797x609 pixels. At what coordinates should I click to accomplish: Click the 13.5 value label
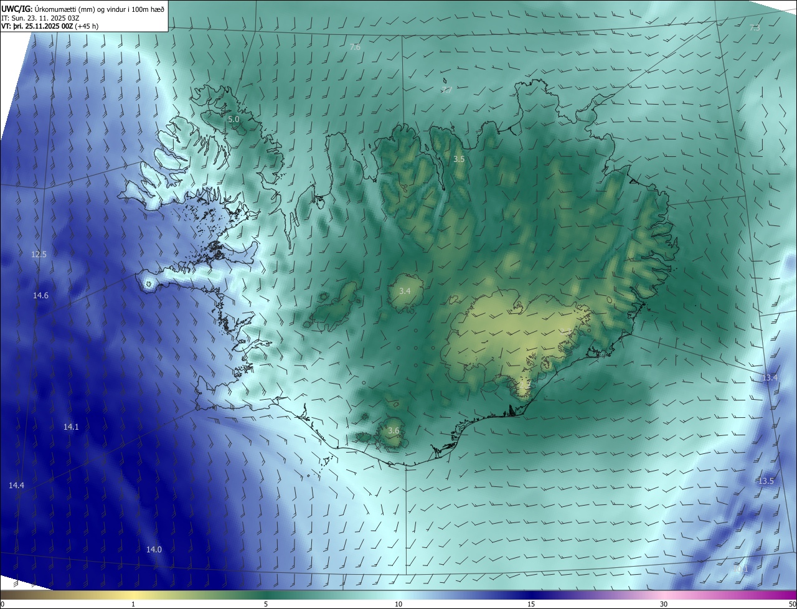766,481
